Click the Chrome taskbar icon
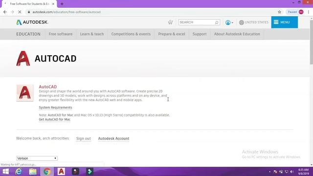The image size is (313, 176). (x=47, y=172)
